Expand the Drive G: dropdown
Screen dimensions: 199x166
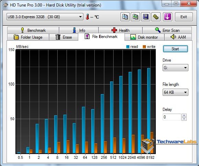[175, 68]
